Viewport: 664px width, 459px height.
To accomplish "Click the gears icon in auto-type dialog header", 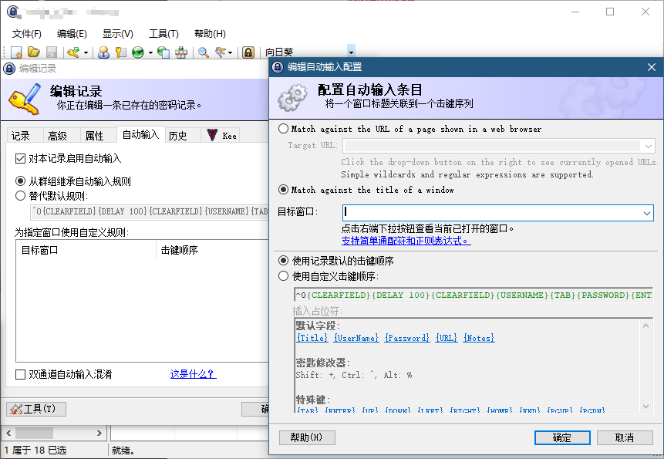I will pos(292,98).
